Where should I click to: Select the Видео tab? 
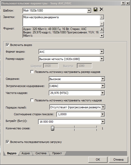click(x=12, y=153)
